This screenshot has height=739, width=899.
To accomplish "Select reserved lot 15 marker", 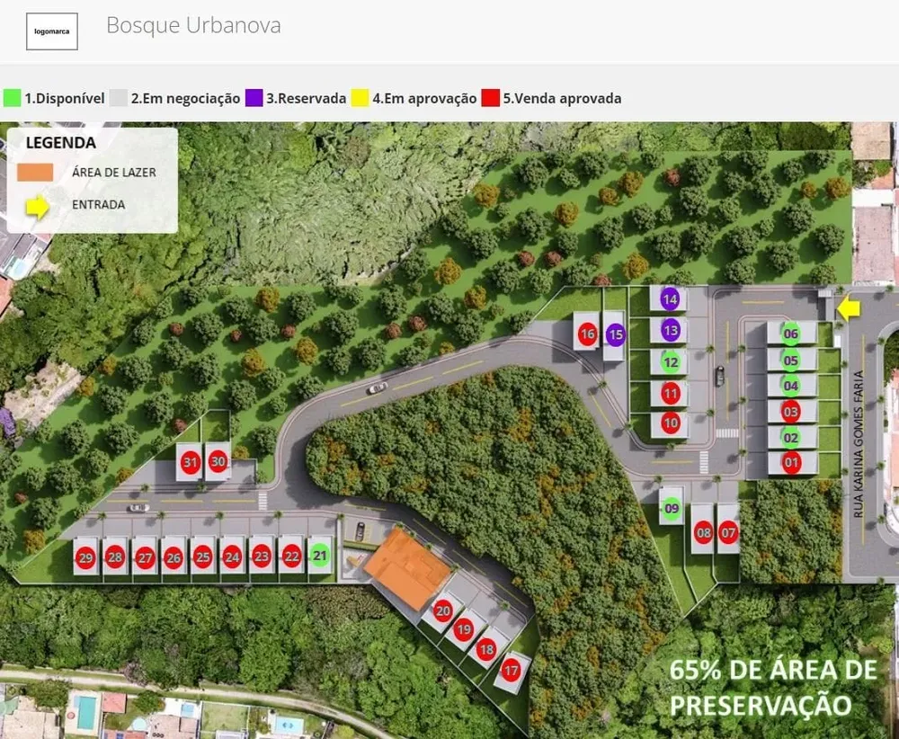I will point(615,334).
